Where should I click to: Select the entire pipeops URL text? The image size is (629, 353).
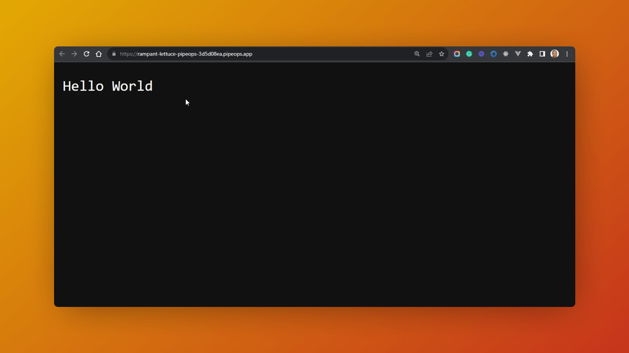(x=186, y=54)
